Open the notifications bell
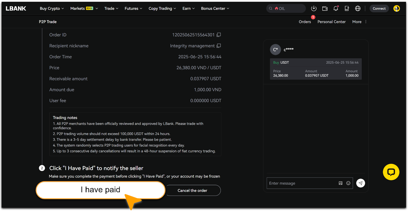 pyautogui.click(x=336, y=9)
